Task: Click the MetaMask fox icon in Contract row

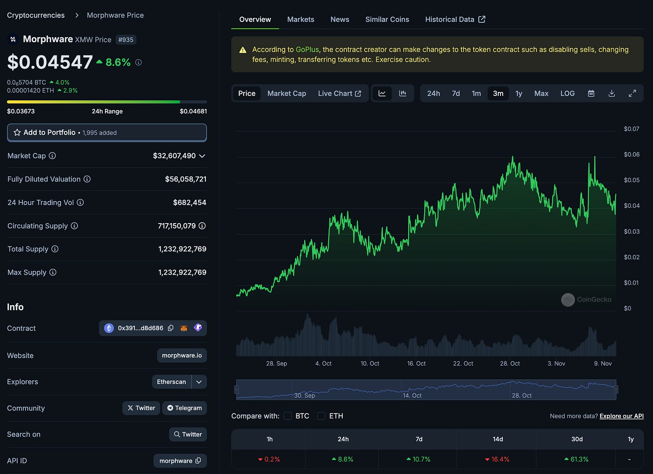Action: tap(184, 328)
